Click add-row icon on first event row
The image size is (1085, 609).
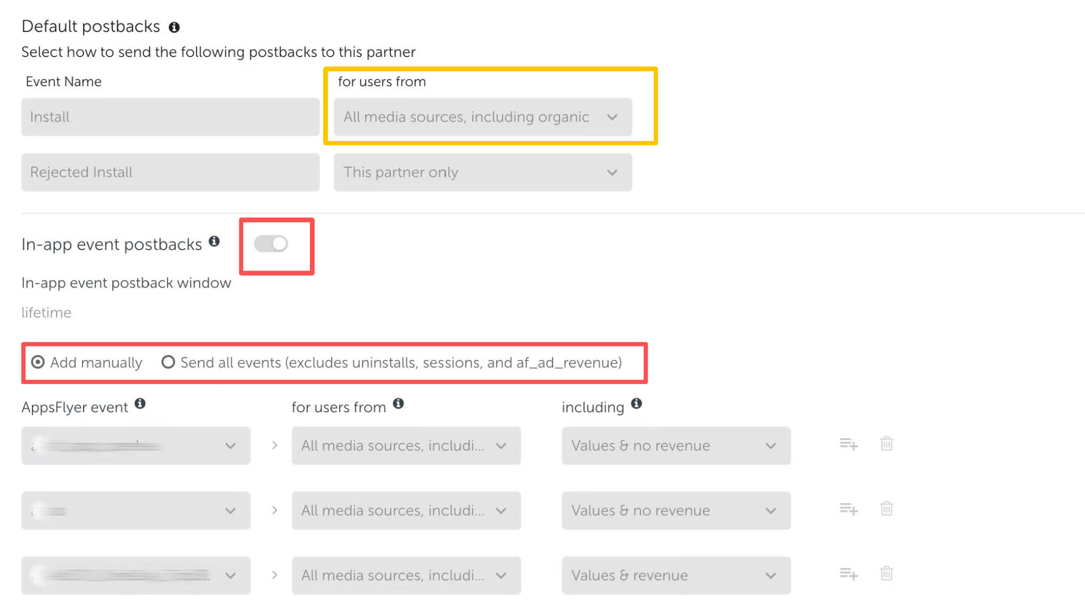tap(848, 444)
